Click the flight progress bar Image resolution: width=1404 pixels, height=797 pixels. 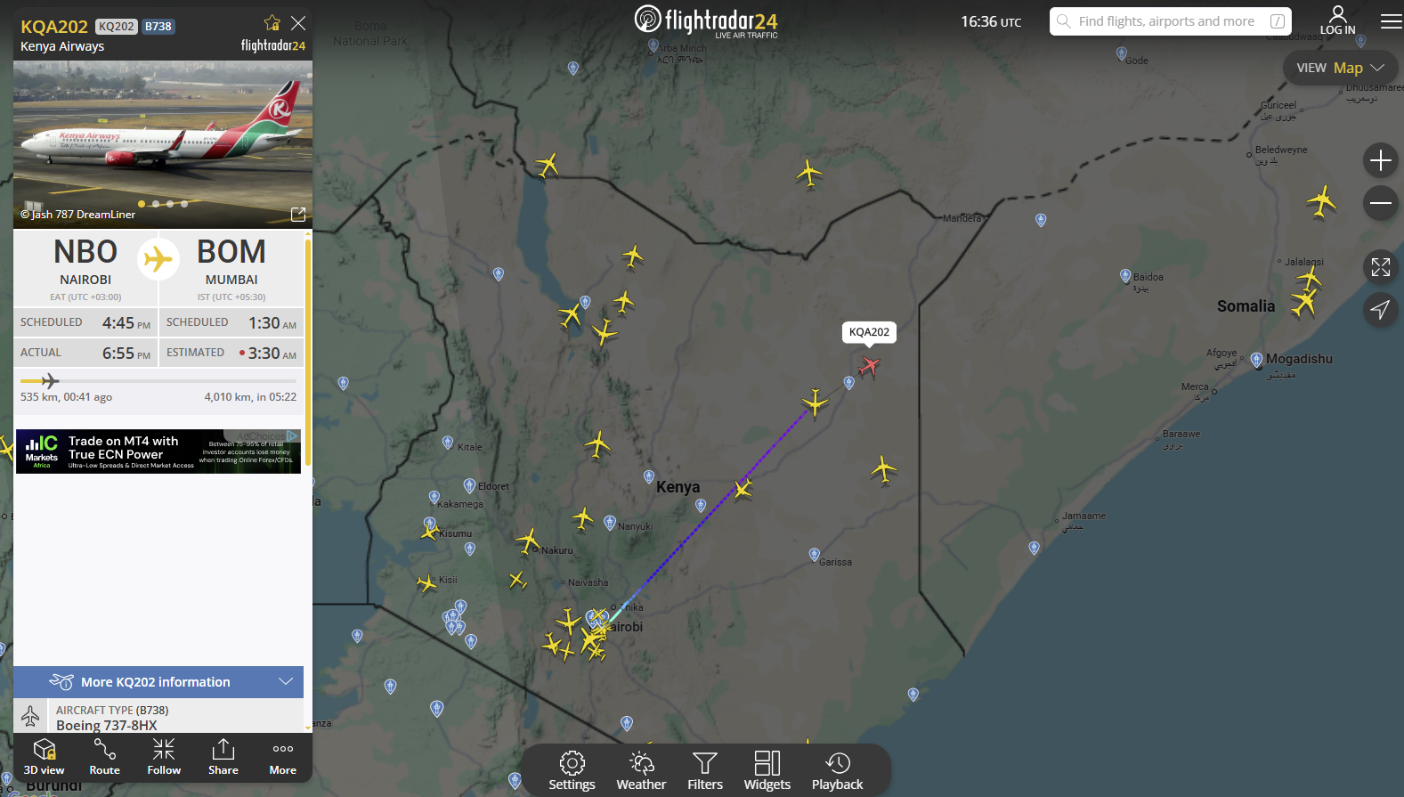tap(158, 381)
